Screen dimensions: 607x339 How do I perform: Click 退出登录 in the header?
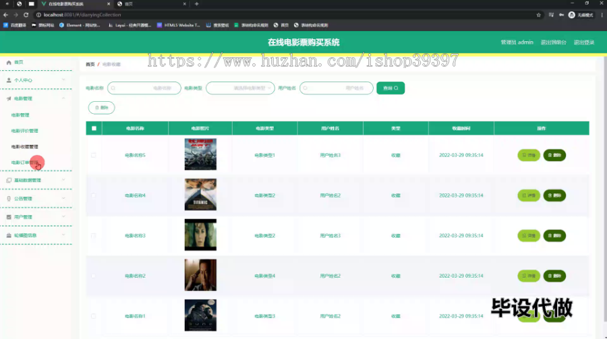pyautogui.click(x=584, y=42)
